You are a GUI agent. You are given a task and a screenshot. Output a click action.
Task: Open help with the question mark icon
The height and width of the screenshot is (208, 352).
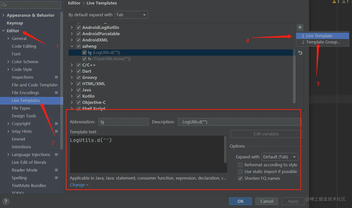[5, 202]
